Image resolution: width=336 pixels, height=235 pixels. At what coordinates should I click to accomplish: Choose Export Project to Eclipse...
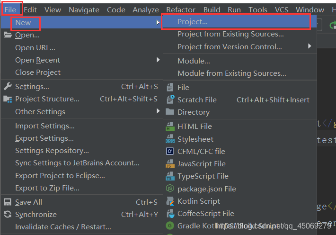(x=60, y=176)
